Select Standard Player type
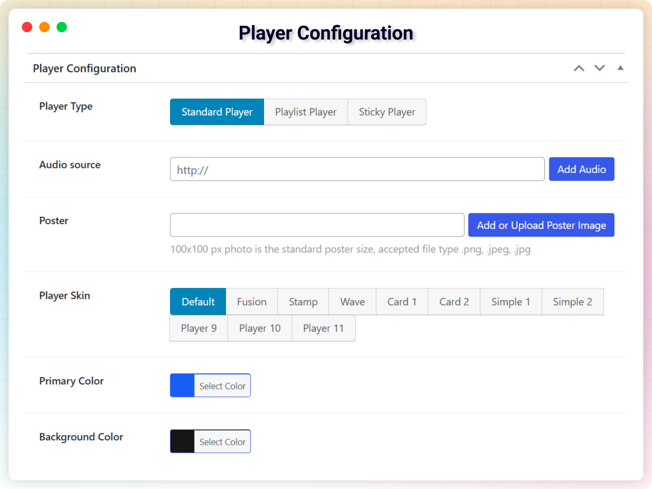Image resolution: width=652 pixels, height=489 pixels. tap(217, 112)
